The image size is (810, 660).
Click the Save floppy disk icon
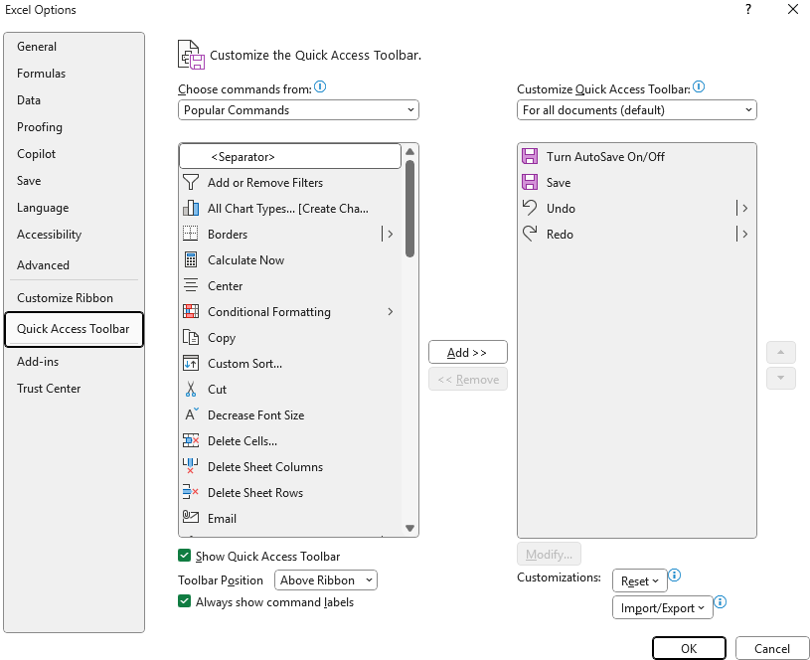click(x=530, y=182)
